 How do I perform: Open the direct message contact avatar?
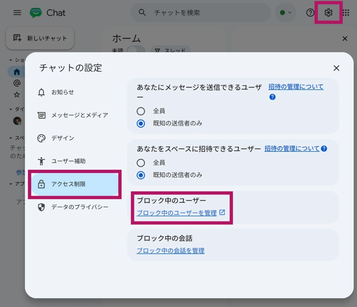[x=17, y=121]
